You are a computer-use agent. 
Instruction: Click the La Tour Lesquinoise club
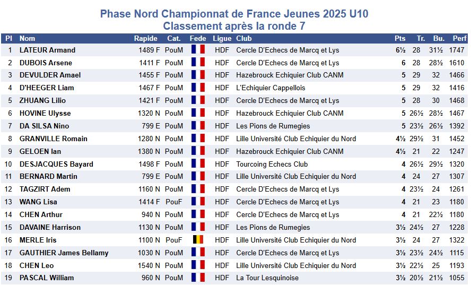coord(267,278)
